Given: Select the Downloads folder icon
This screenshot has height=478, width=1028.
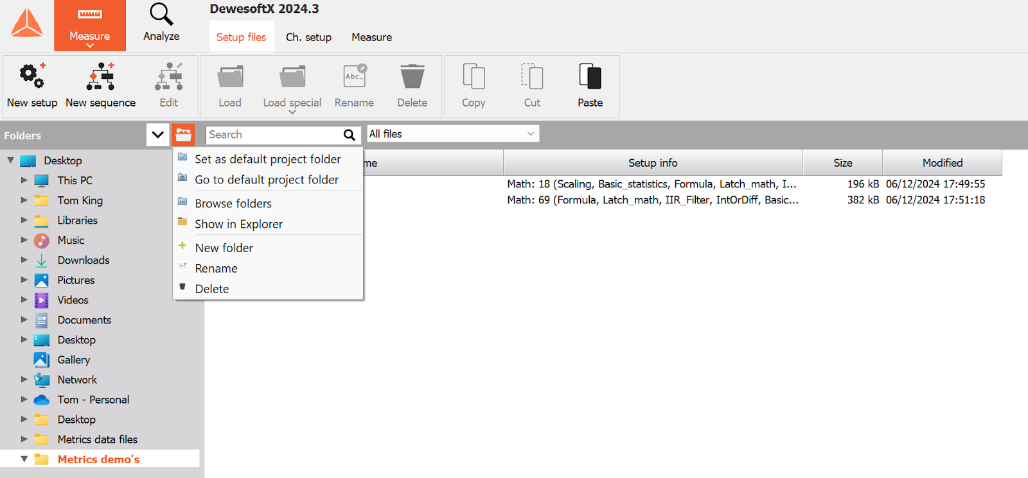Looking at the screenshot, I should pyautogui.click(x=42, y=260).
